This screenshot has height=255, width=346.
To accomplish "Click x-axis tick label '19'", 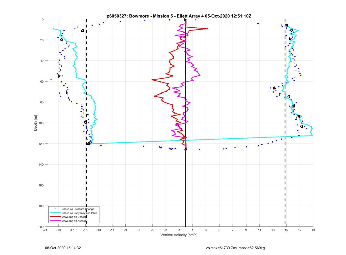I will pos(313,230).
